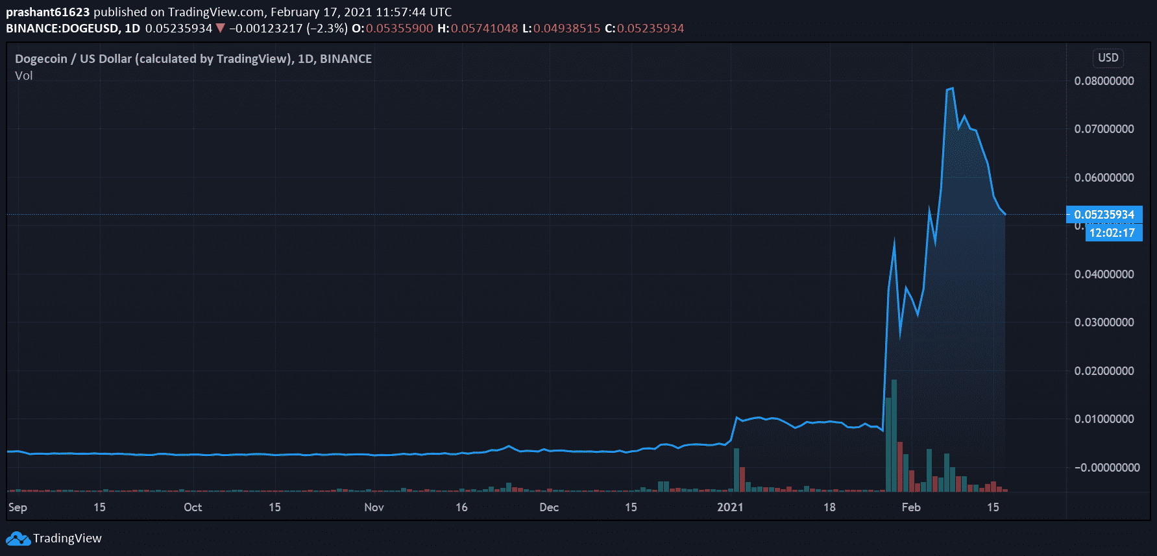Image resolution: width=1157 pixels, height=556 pixels.
Task: Click the open value 0.05355900
Action: coord(400,29)
